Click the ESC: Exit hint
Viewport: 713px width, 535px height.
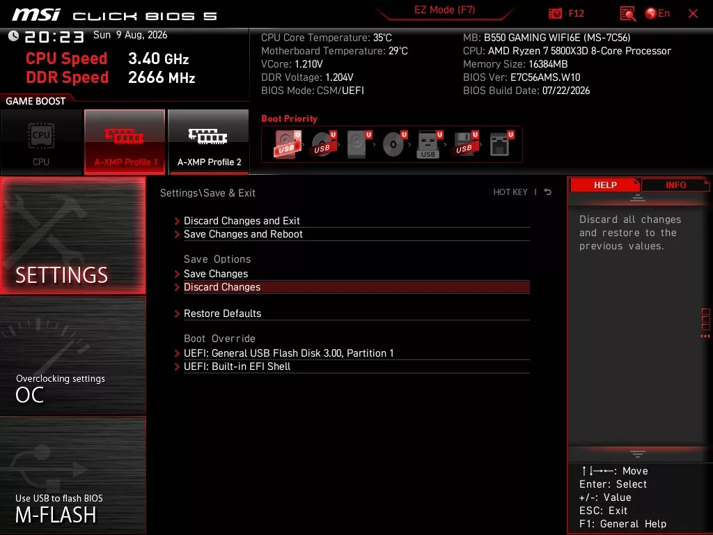coord(603,511)
